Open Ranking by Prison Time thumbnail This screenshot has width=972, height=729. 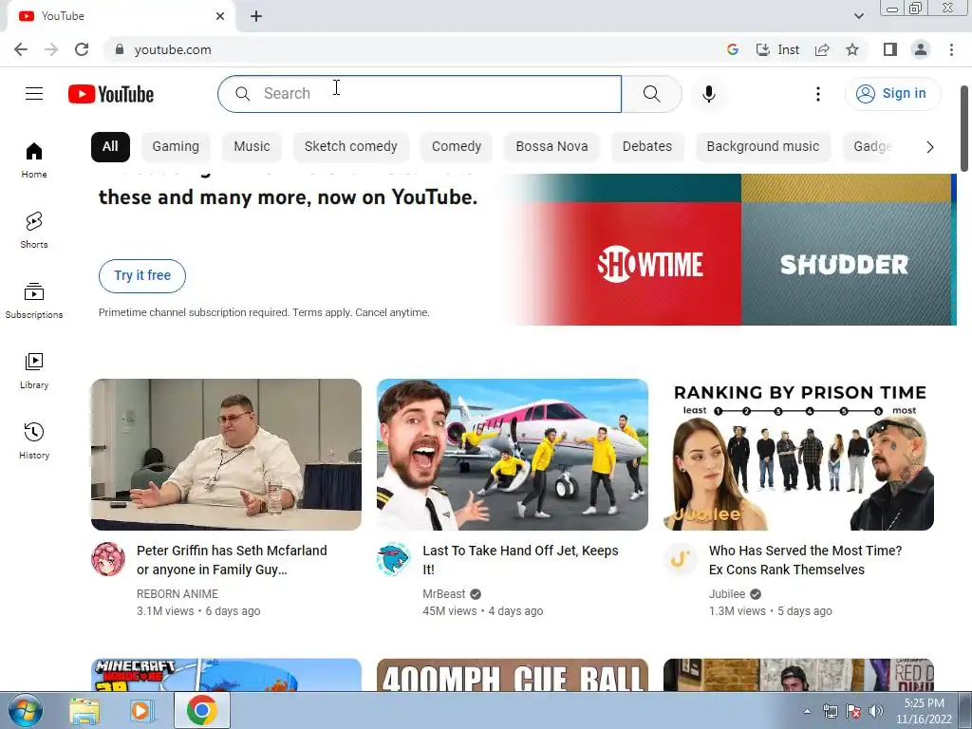(x=798, y=455)
